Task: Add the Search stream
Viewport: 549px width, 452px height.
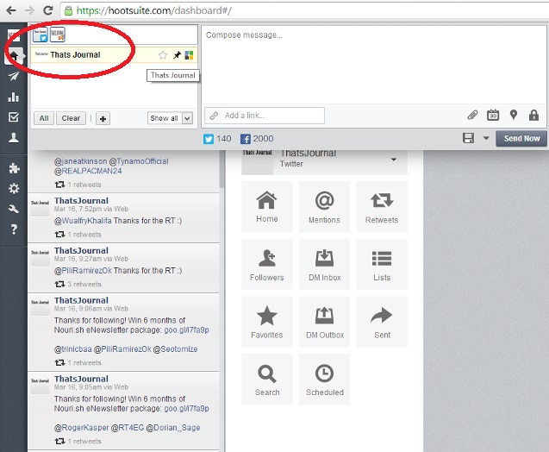Action: (267, 380)
